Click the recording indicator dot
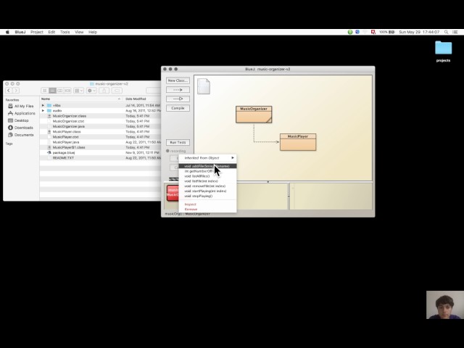Screen dimensions: 464x348 [x=167, y=151]
